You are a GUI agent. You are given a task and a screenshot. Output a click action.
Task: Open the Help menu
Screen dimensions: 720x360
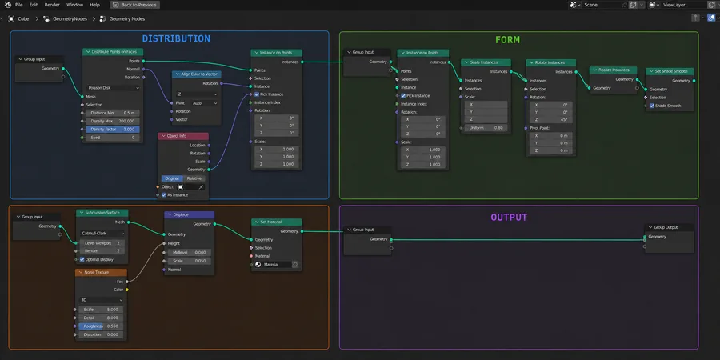pos(94,5)
